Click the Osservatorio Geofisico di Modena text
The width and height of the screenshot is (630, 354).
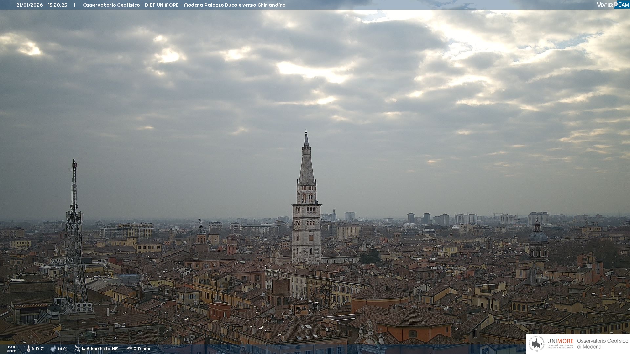point(602,344)
